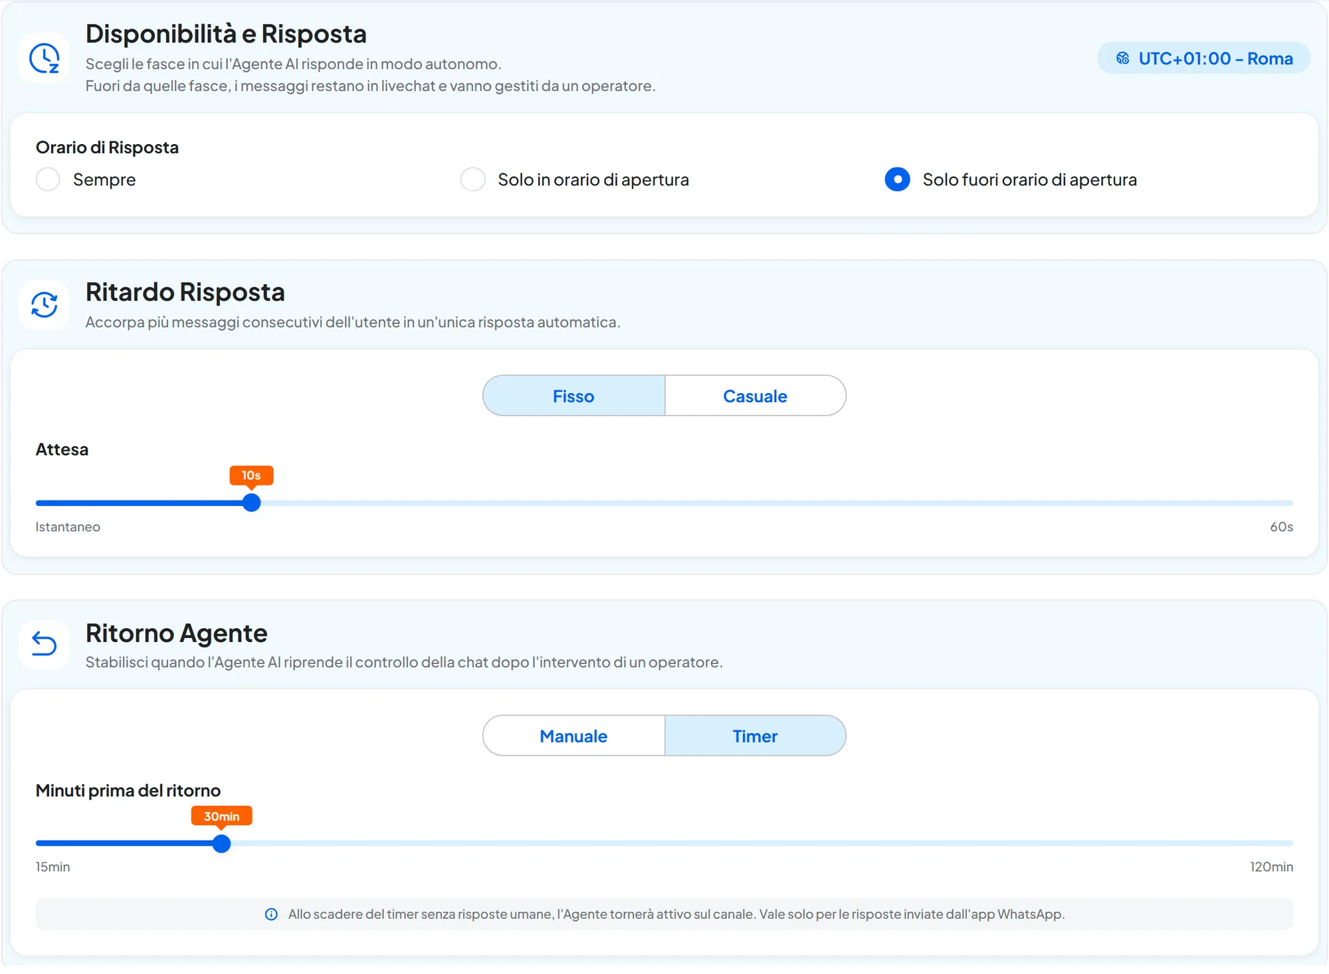Click the Istantaneo label under Attesa slider
Image resolution: width=1329 pixels, height=974 pixels.
pyautogui.click(x=68, y=527)
